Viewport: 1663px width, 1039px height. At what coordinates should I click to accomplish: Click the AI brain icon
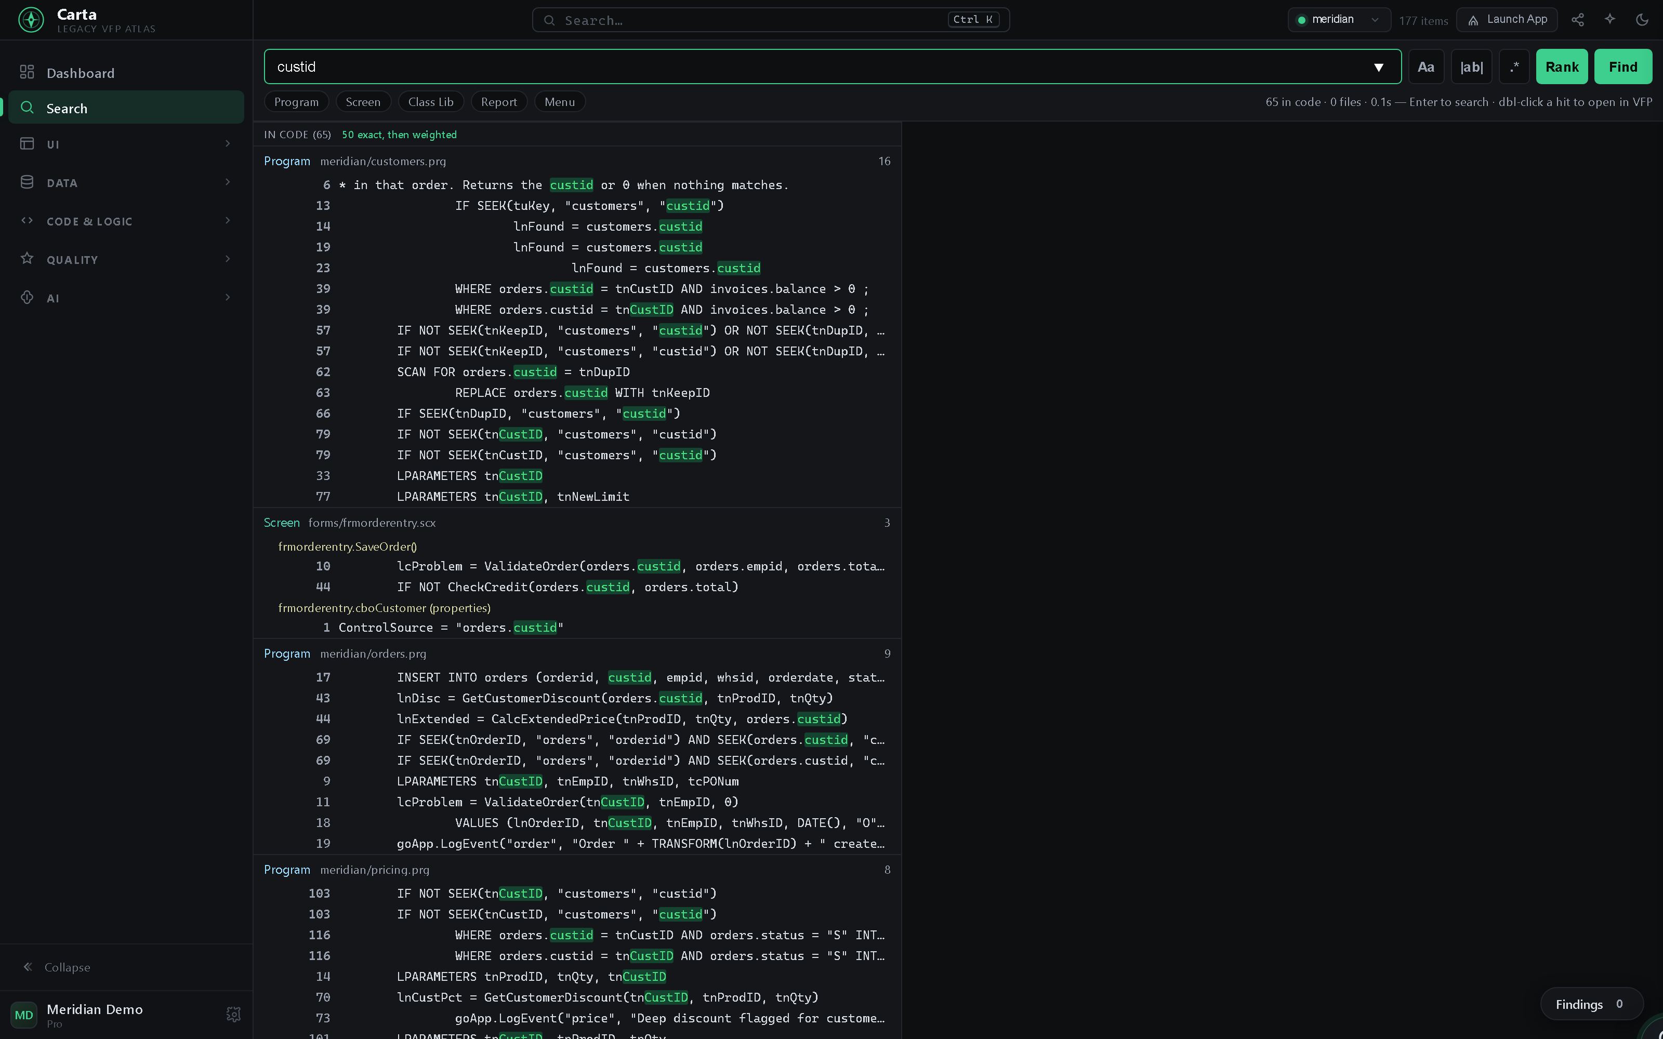[x=27, y=297]
